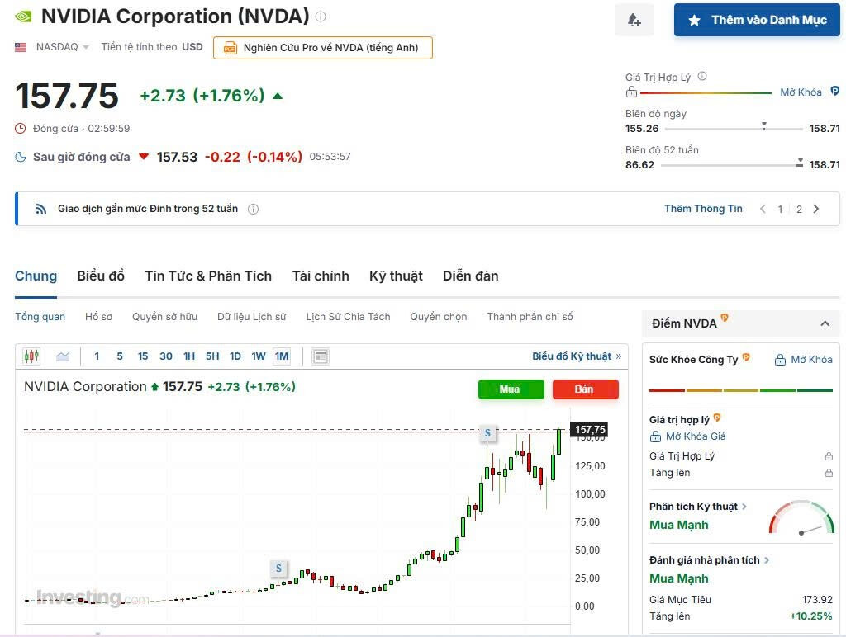This screenshot has width=846, height=637.
Task: Set chart interval to 1W
Action: 259,356
